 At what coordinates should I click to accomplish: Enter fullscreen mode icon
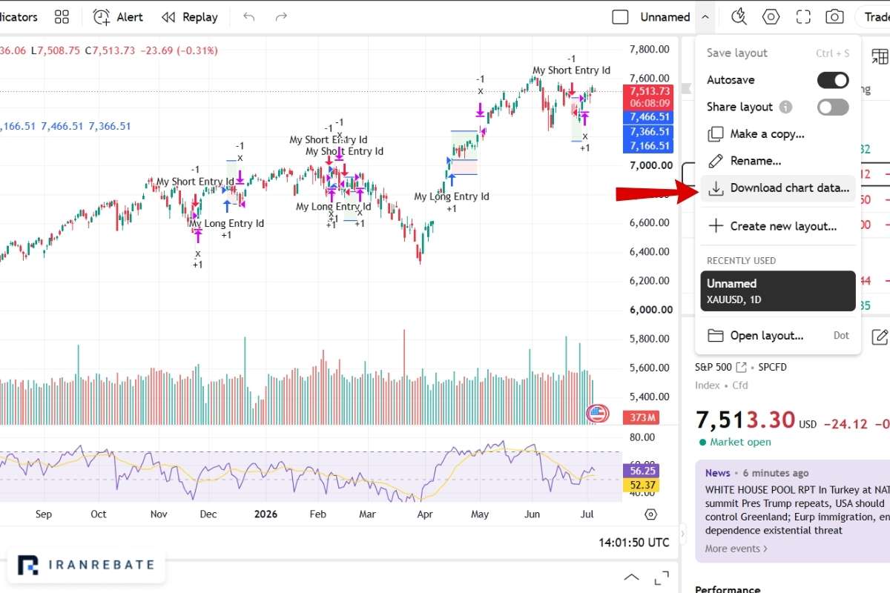pyautogui.click(x=803, y=17)
